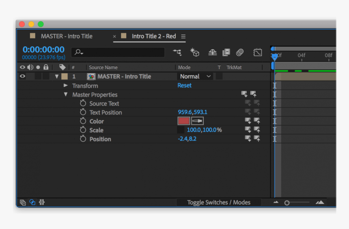Collapse layer 1 MASTER - Intro Title
This screenshot has height=229, width=349.
click(x=57, y=77)
